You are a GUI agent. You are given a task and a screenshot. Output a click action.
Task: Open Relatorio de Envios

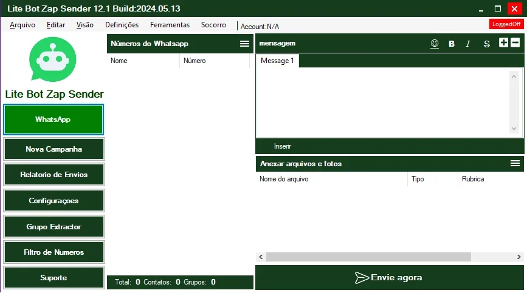(53, 174)
